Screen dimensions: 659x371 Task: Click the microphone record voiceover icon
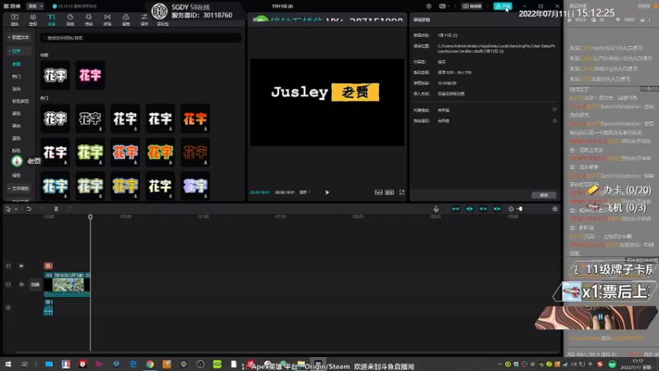tap(437, 209)
